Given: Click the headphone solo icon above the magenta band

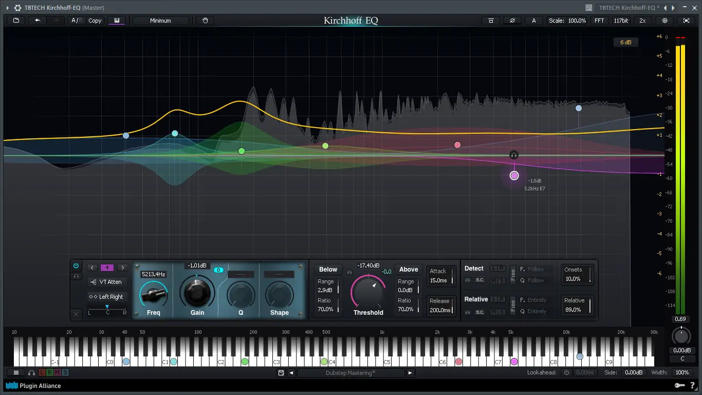Looking at the screenshot, I should point(513,155).
